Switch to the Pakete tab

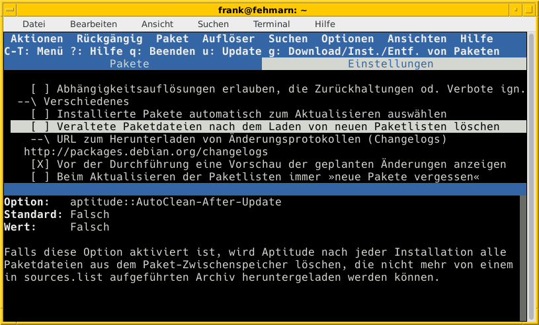click(133, 64)
